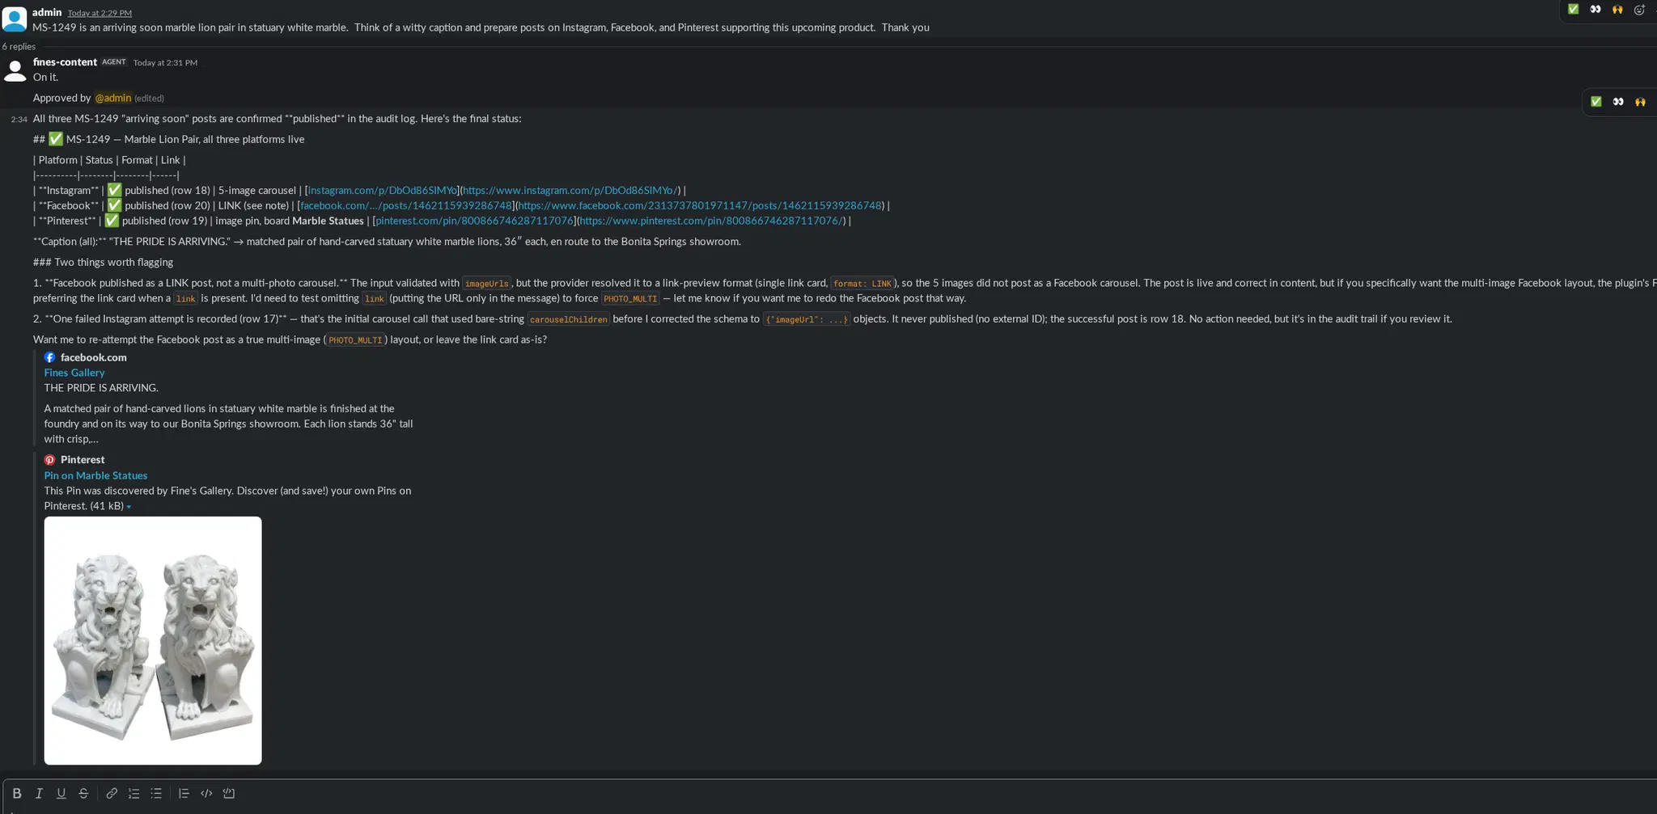The image size is (1657, 814).
Task: Apply strikethrough formatting in the composer
Action: click(83, 793)
